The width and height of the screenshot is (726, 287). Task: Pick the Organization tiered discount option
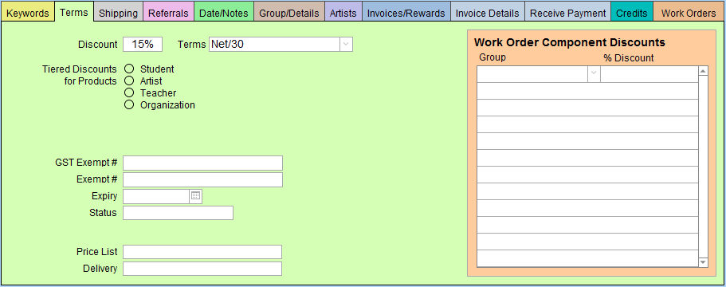(130, 105)
